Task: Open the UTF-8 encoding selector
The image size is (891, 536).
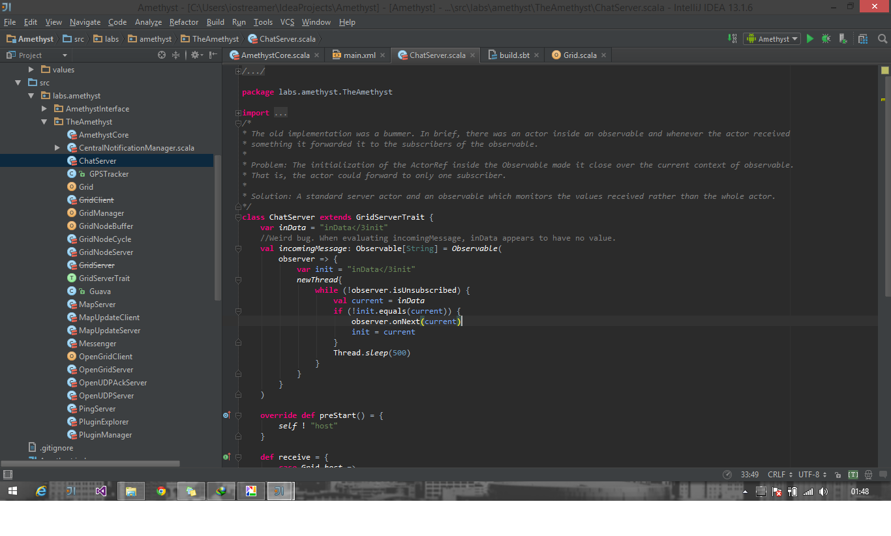Action: coord(813,475)
